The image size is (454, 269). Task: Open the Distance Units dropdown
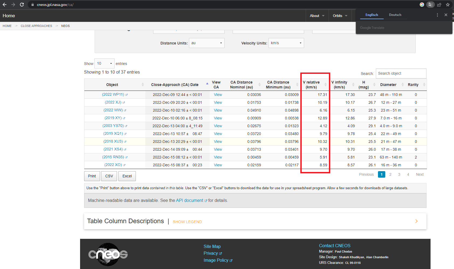pyautogui.click(x=207, y=43)
